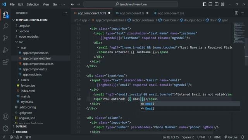Screen dimensions: 248x140
Task: Start Go Live server
Action: point(231,137)
